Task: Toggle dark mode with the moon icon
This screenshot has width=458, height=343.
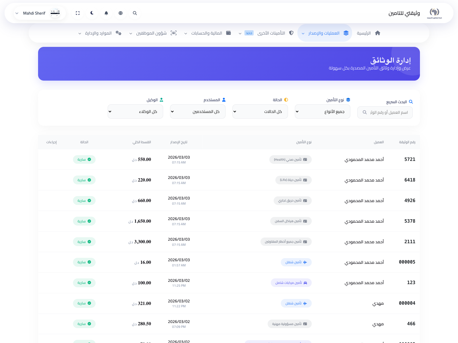Action: tap(92, 13)
